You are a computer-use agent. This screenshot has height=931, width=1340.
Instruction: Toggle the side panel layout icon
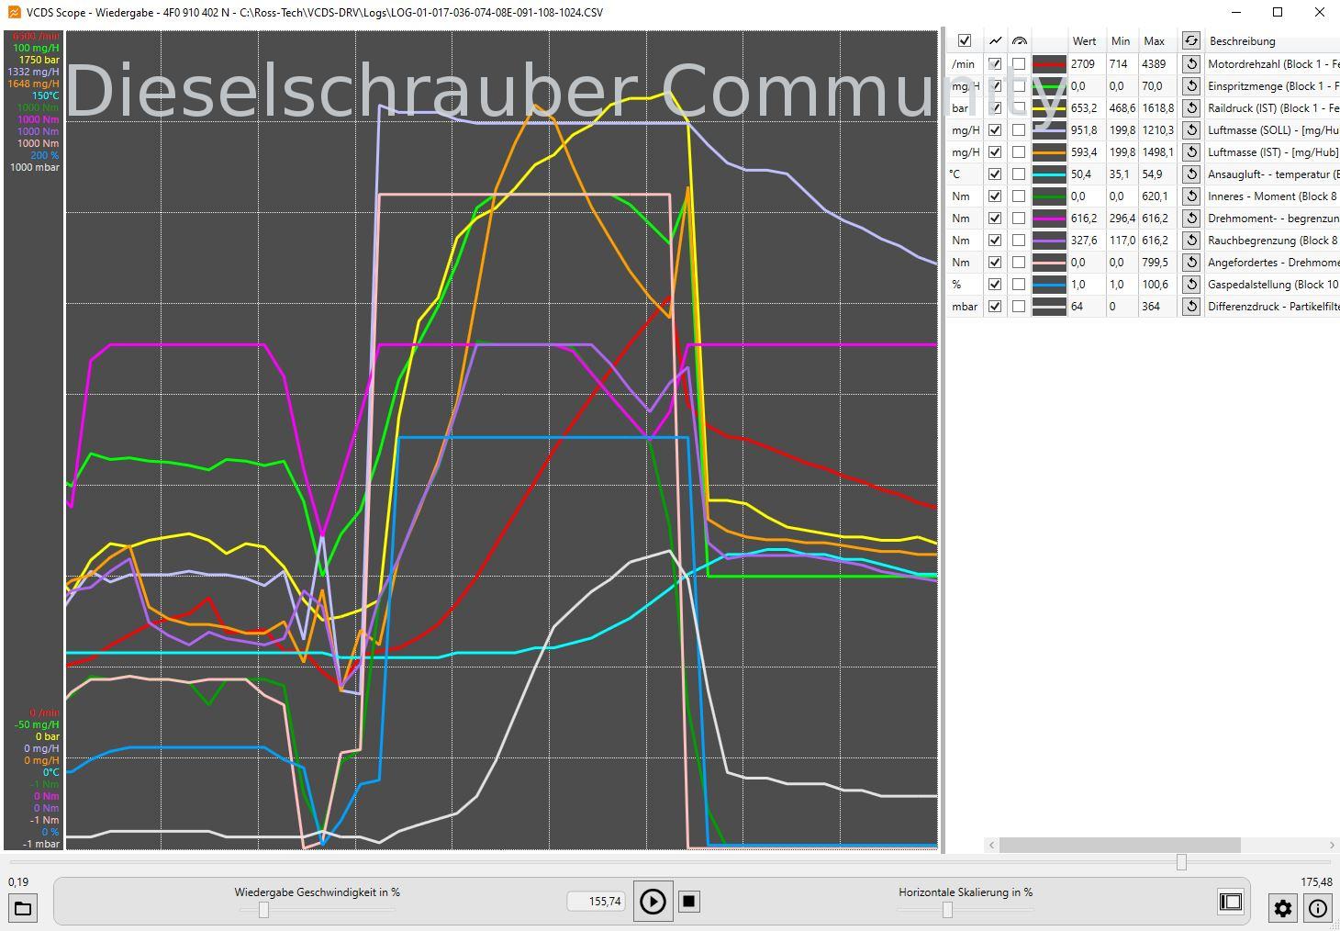click(x=1231, y=902)
